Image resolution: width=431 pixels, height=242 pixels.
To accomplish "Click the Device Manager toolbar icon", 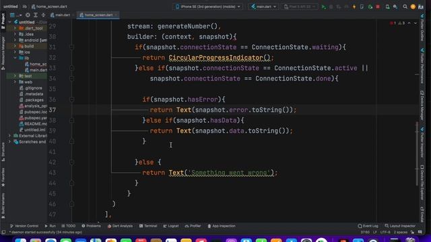I will pos(387,7).
